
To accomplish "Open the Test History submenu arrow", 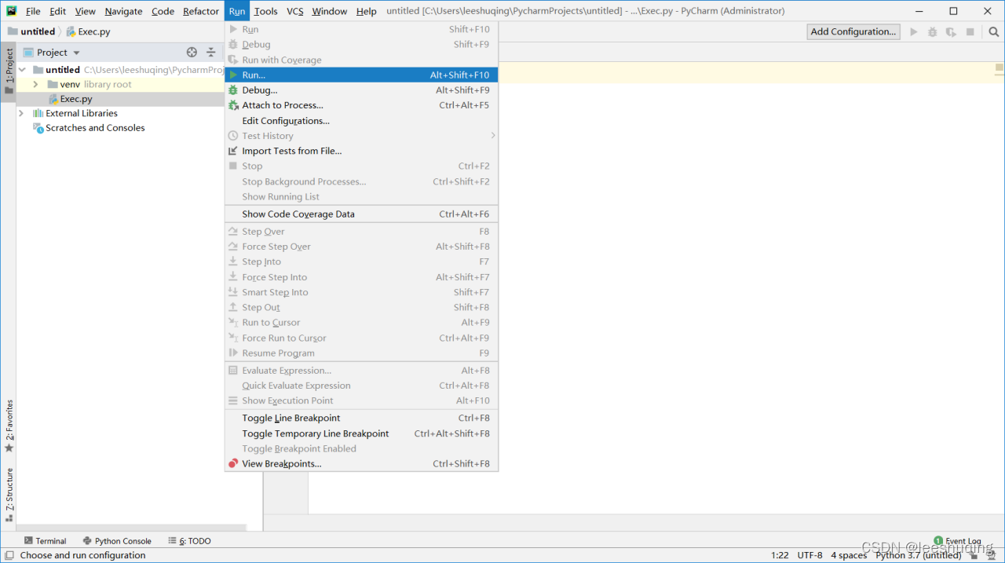I will pos(492,136).
